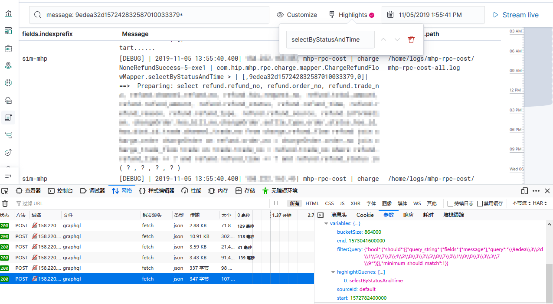Open Machine Learning from sidebar icon

[x=8, y=82]
